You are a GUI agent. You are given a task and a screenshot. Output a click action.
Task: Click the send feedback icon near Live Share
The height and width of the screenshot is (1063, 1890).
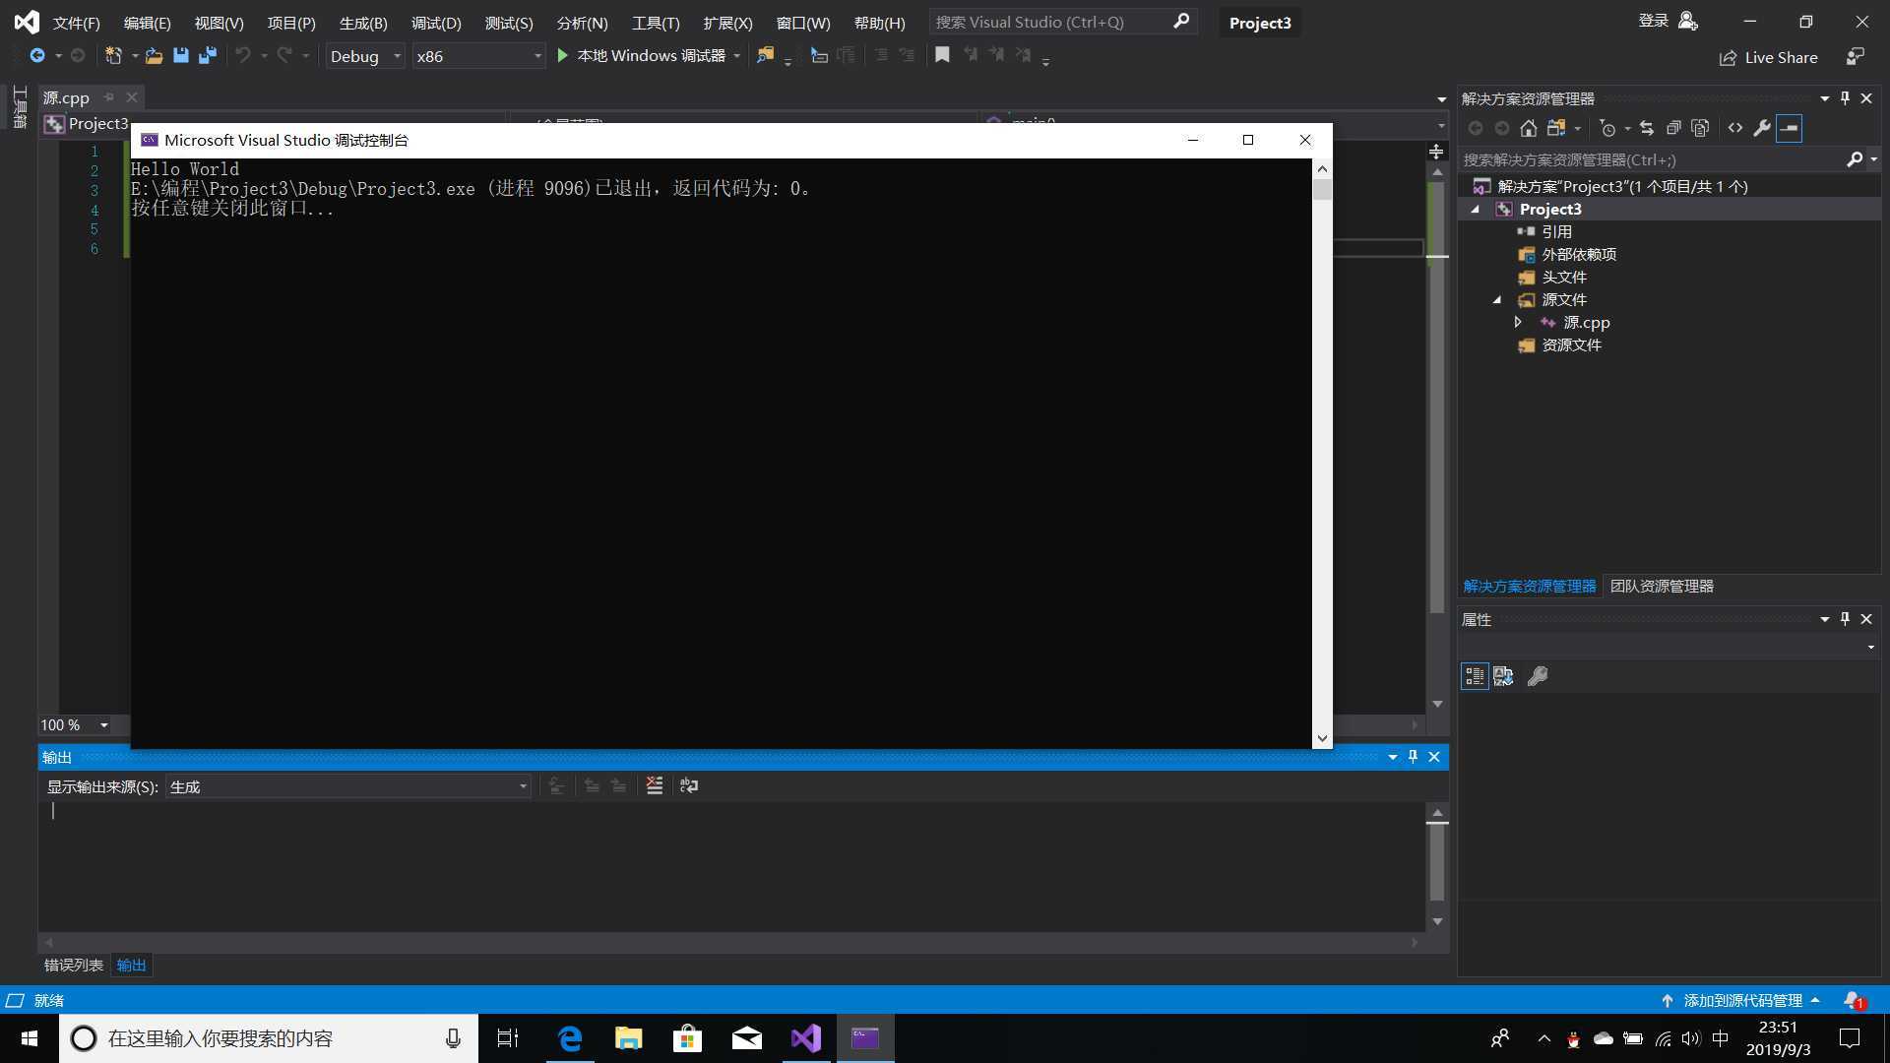(x=1855, y=57)
